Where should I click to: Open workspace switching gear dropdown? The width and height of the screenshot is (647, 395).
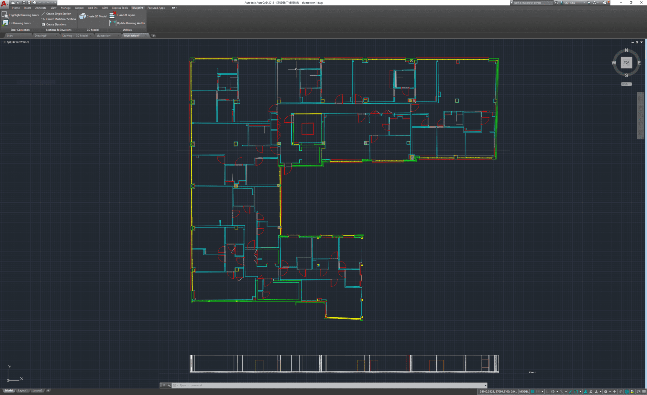click(x=606, y=391)
